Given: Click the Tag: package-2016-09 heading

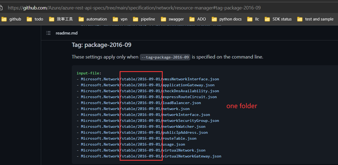Looking at the screenshot, I should (x=101, y=45).
